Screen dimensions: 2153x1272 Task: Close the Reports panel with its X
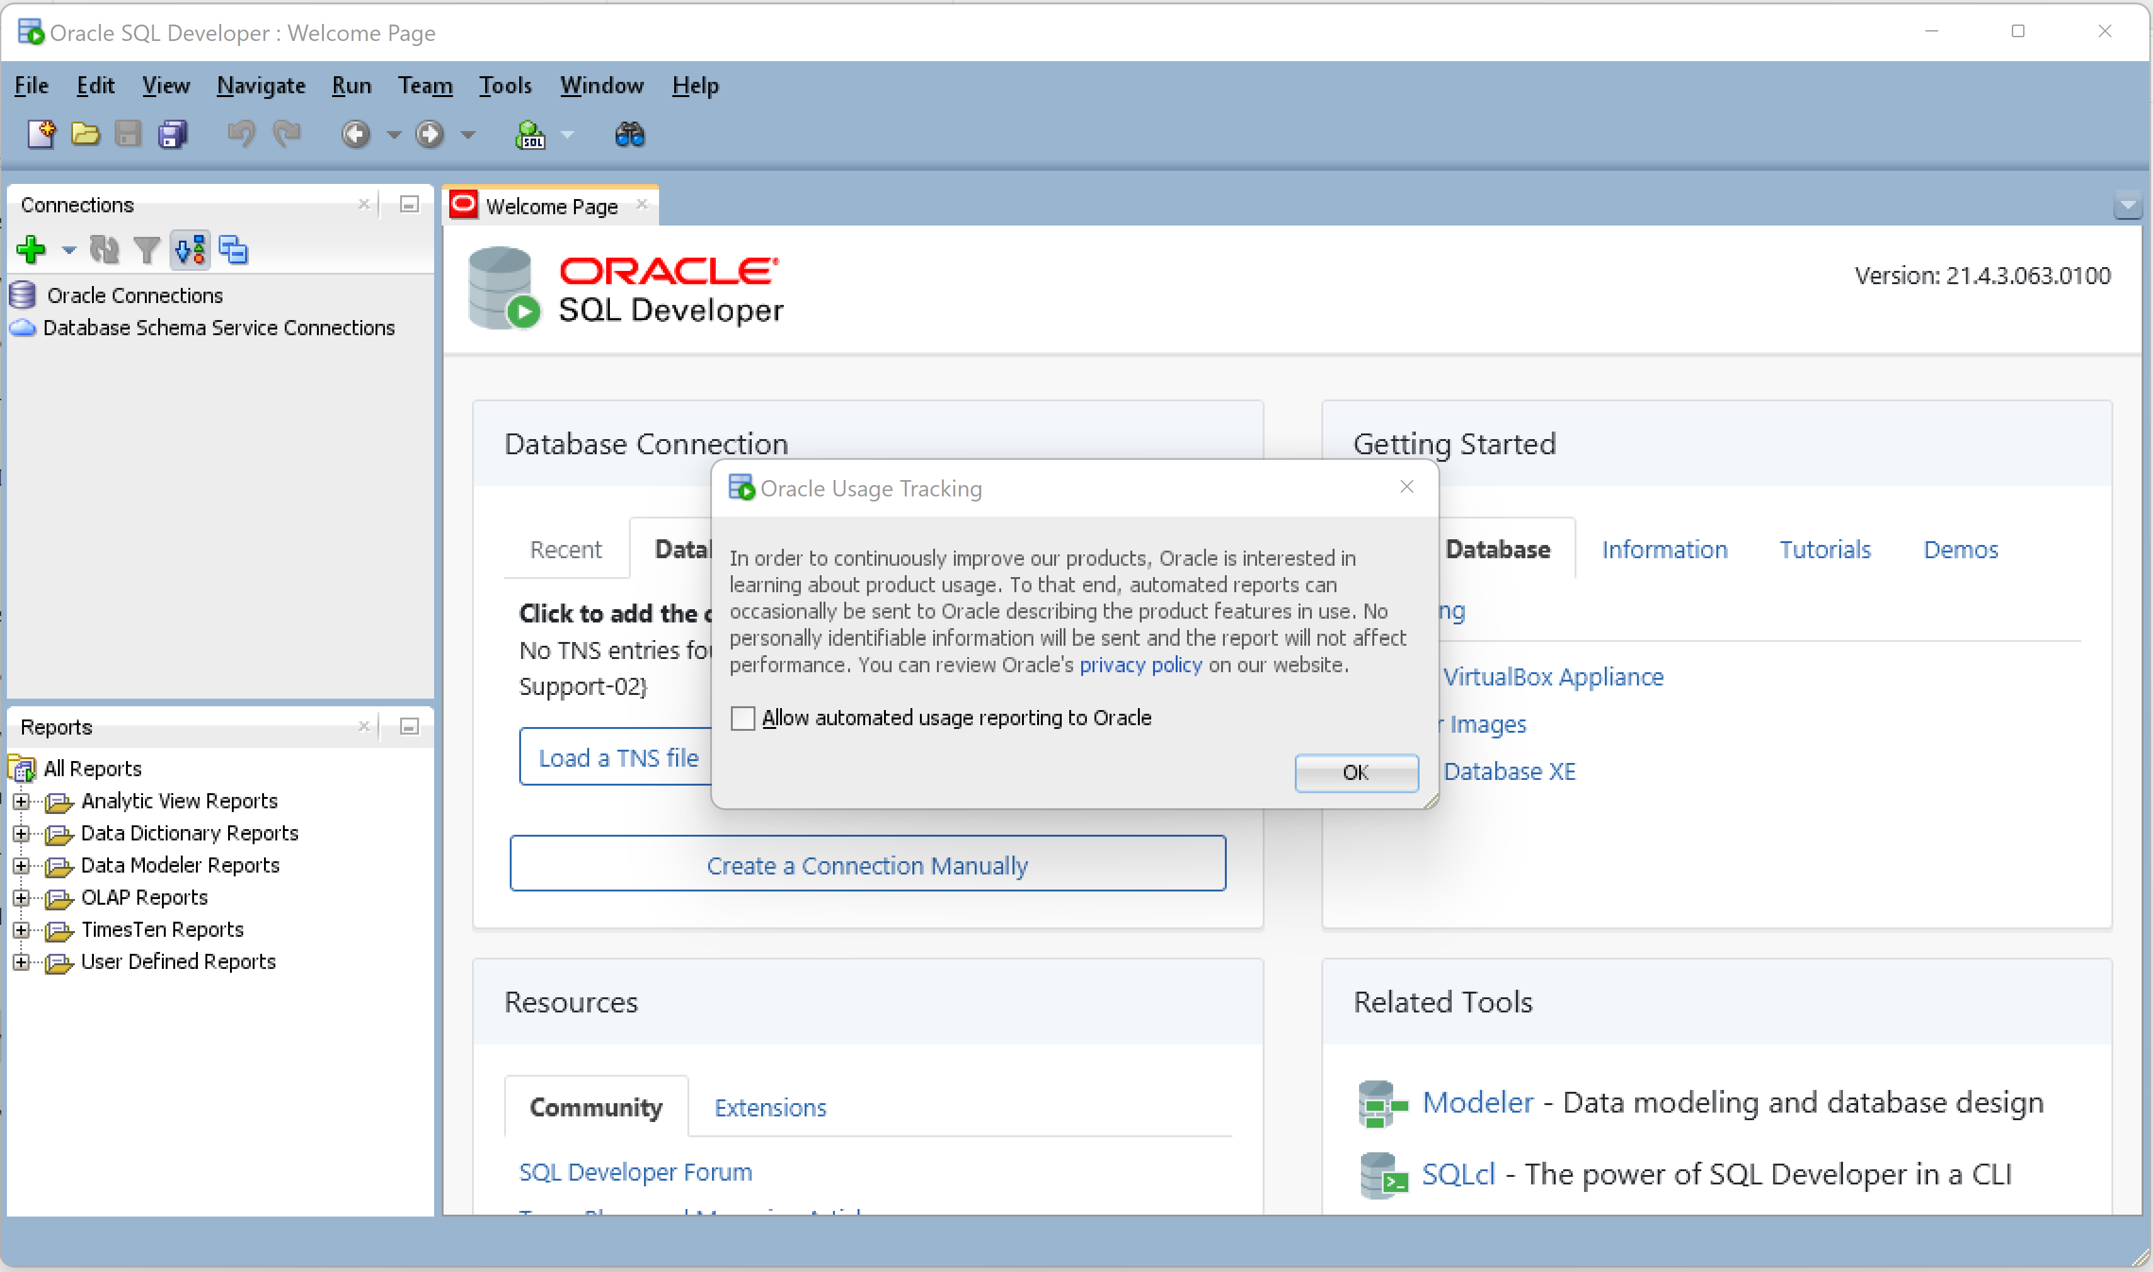tap(364, 726)
